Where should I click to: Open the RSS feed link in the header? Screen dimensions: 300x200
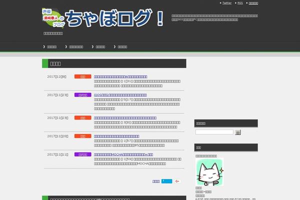[x=240, y=3]
